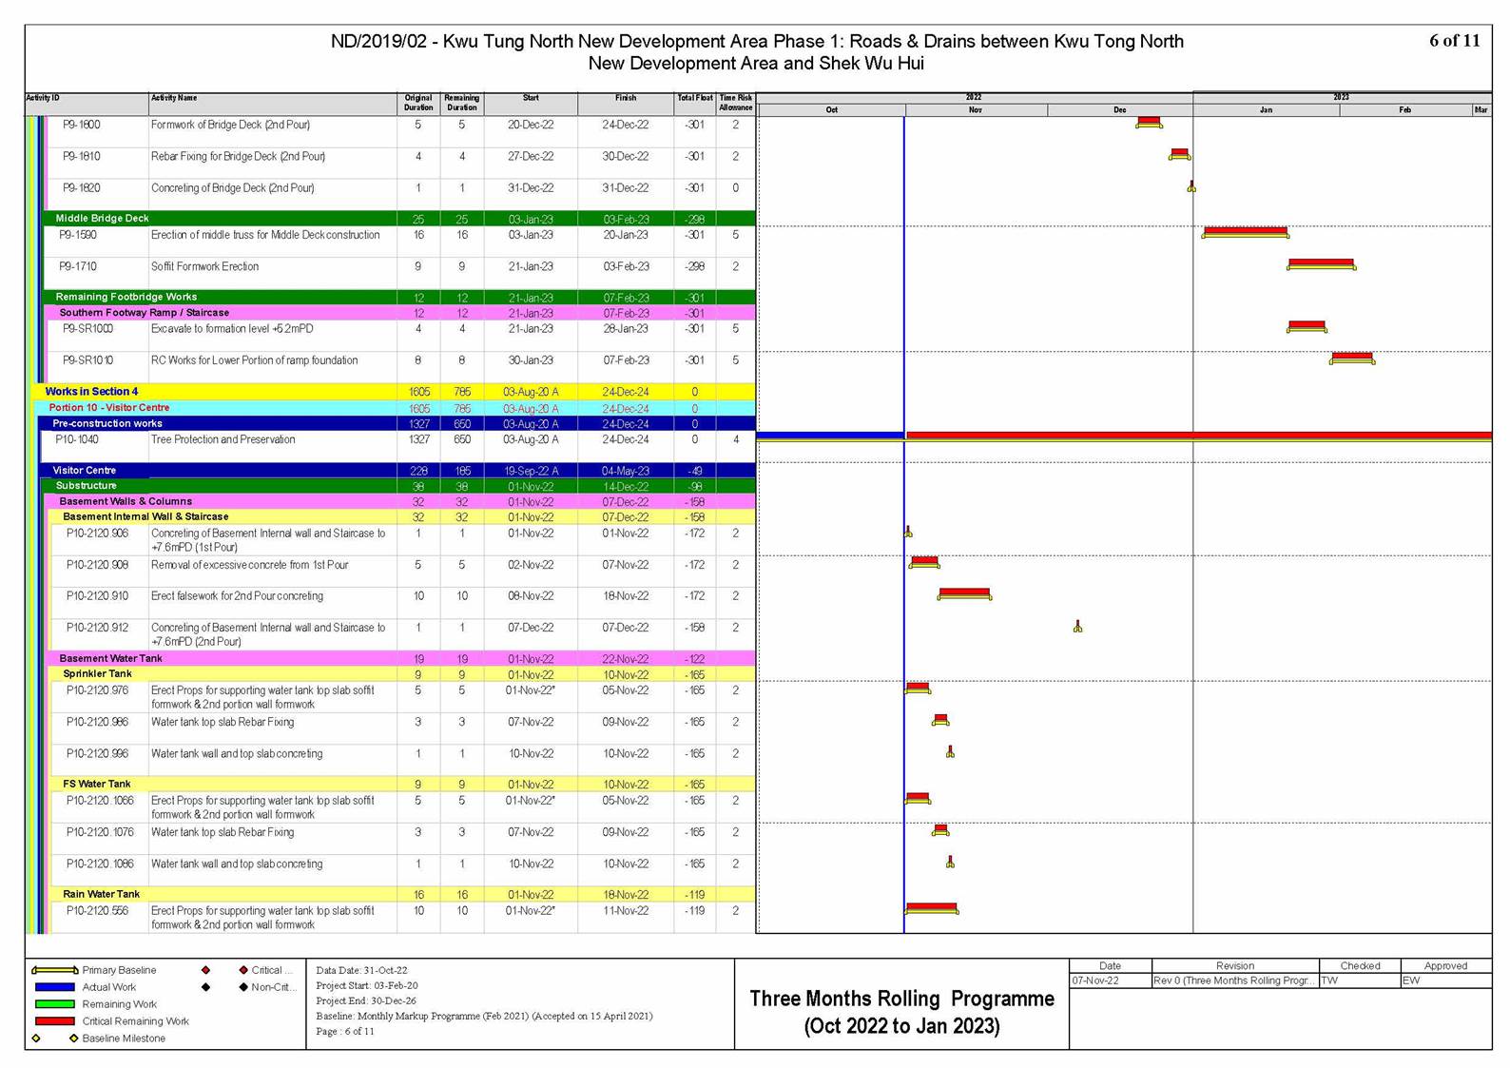Select the Basement Walls & Columns band
The width and height of the screenshot is (1510, 1068).
[x=400, y=502]
